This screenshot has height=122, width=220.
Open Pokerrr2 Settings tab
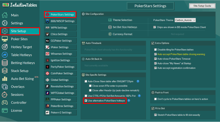60,112
